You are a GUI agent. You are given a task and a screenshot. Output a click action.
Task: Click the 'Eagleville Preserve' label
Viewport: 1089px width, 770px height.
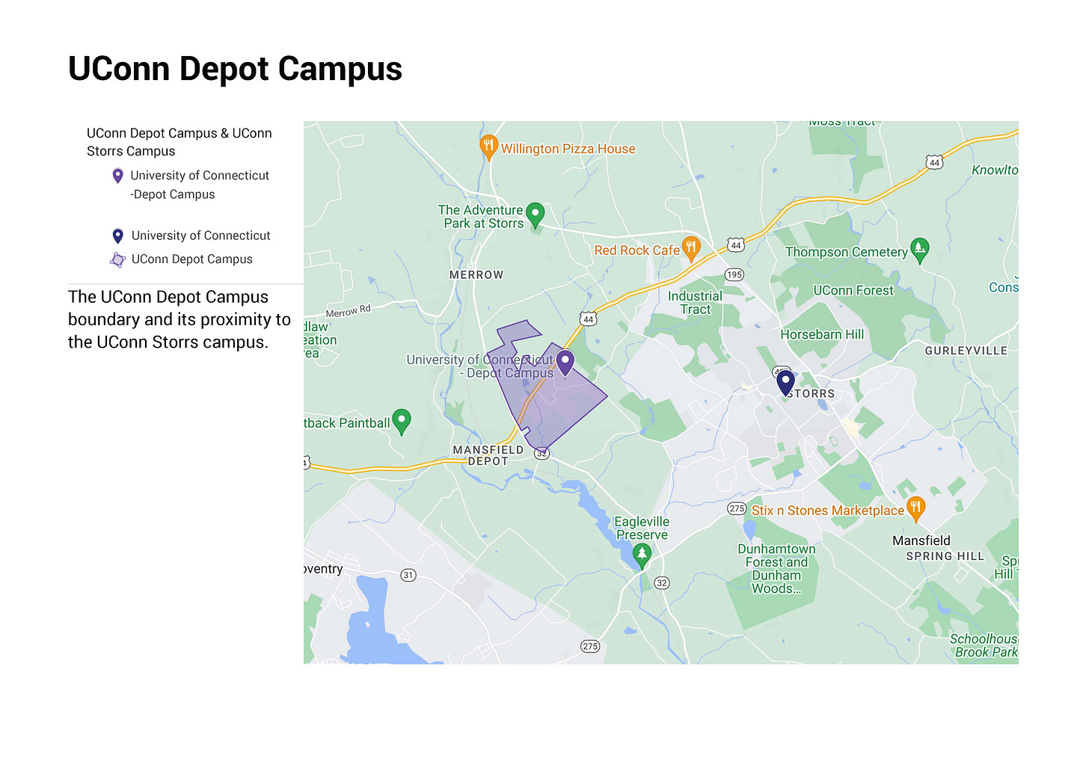(642, 529)
